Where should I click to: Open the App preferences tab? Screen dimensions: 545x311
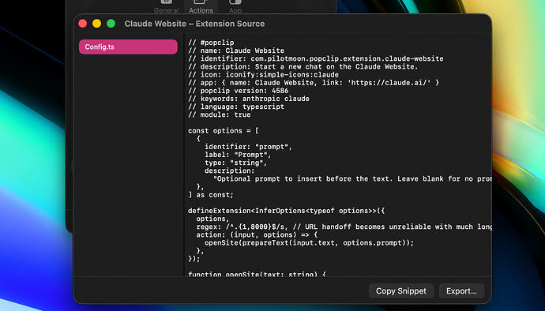pyautogui.click(x=235, y=7)
